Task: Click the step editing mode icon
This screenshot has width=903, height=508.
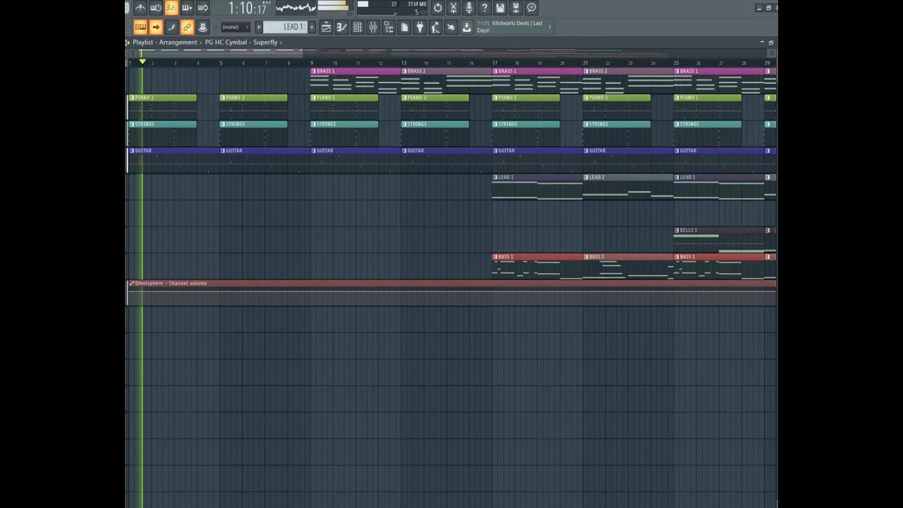Action: 171,27
